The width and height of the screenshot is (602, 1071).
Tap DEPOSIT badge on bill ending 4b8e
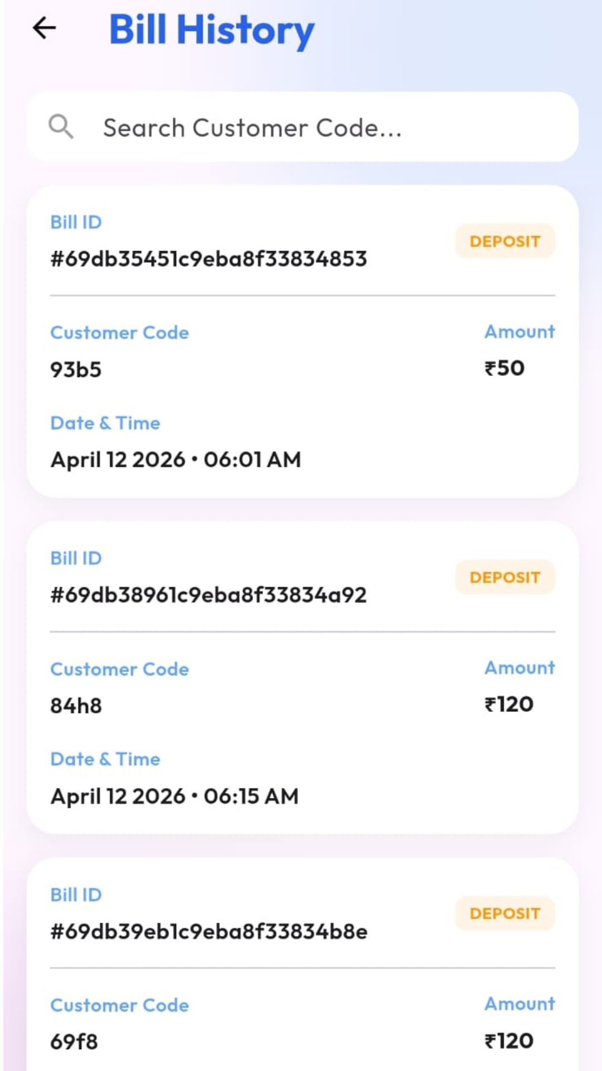pyautogui.click(x=504, y=914)
